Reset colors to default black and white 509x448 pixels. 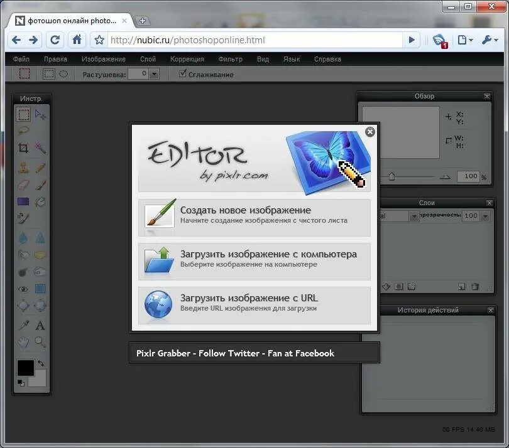point(21,383)
